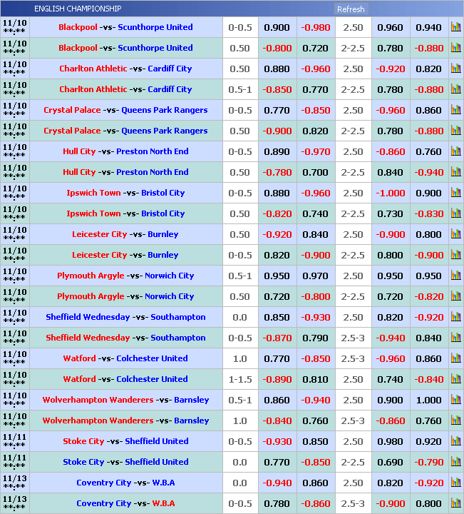Open chart icon for Sheffield Wednesday 0.0 handicap row
This screenshot has height=514, width=464.
click(455, 317)
